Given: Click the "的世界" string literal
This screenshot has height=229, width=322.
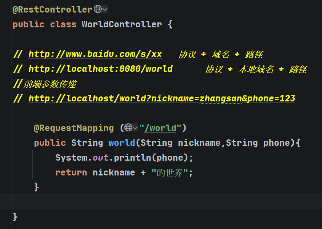Looking at the screenshot, I should tap(170, 173).
